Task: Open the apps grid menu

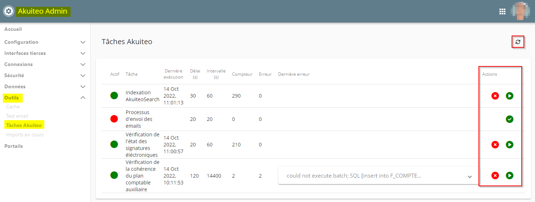Action: pos(502,11)
